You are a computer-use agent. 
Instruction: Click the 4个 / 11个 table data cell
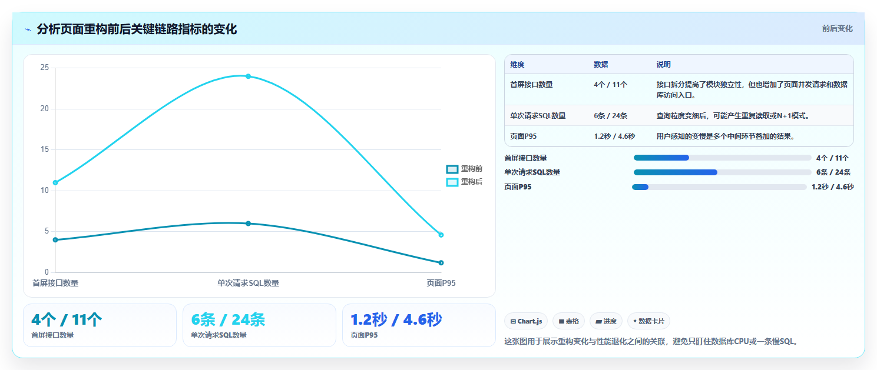pos(610,85)
